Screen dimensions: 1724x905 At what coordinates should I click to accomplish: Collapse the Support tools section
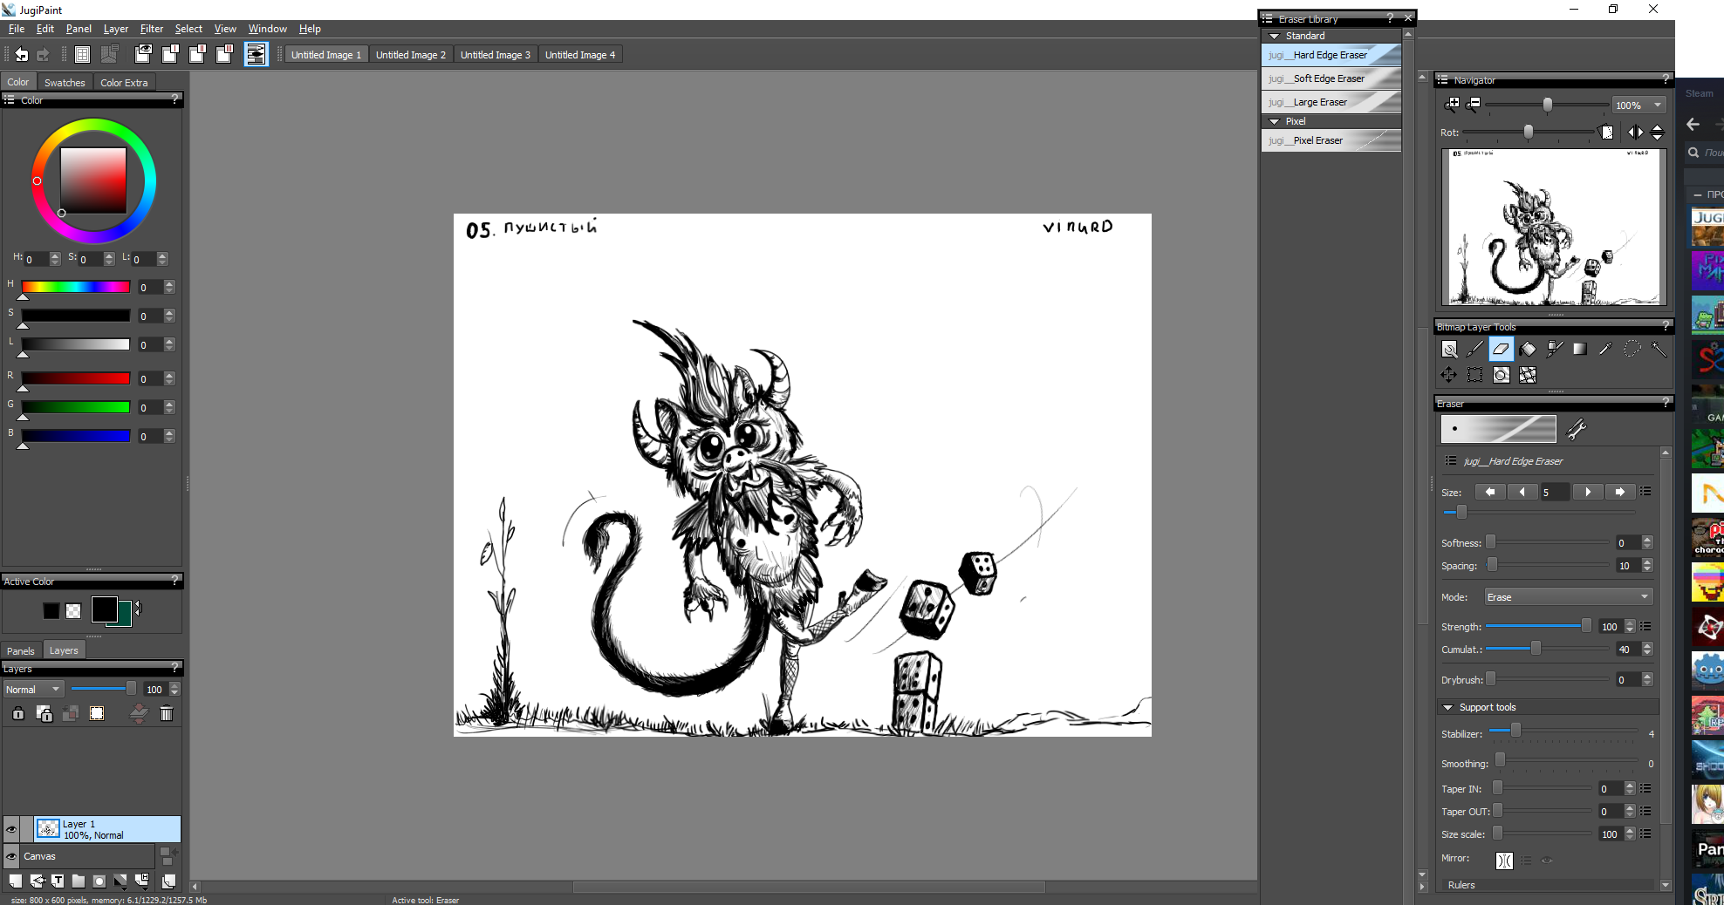click(x=1447, y=707)
